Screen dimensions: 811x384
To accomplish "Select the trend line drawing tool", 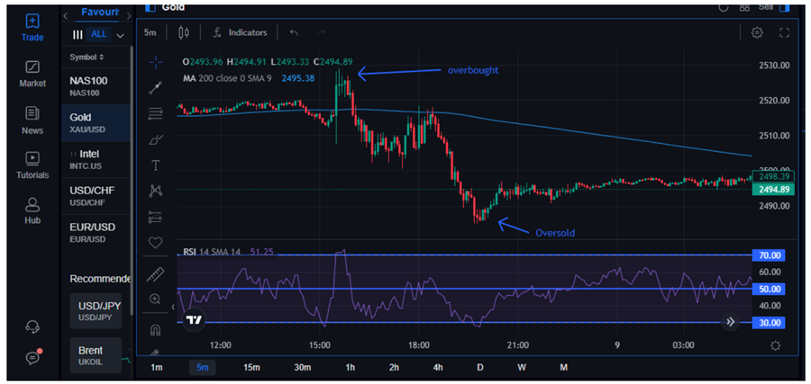I will point(156,87).
